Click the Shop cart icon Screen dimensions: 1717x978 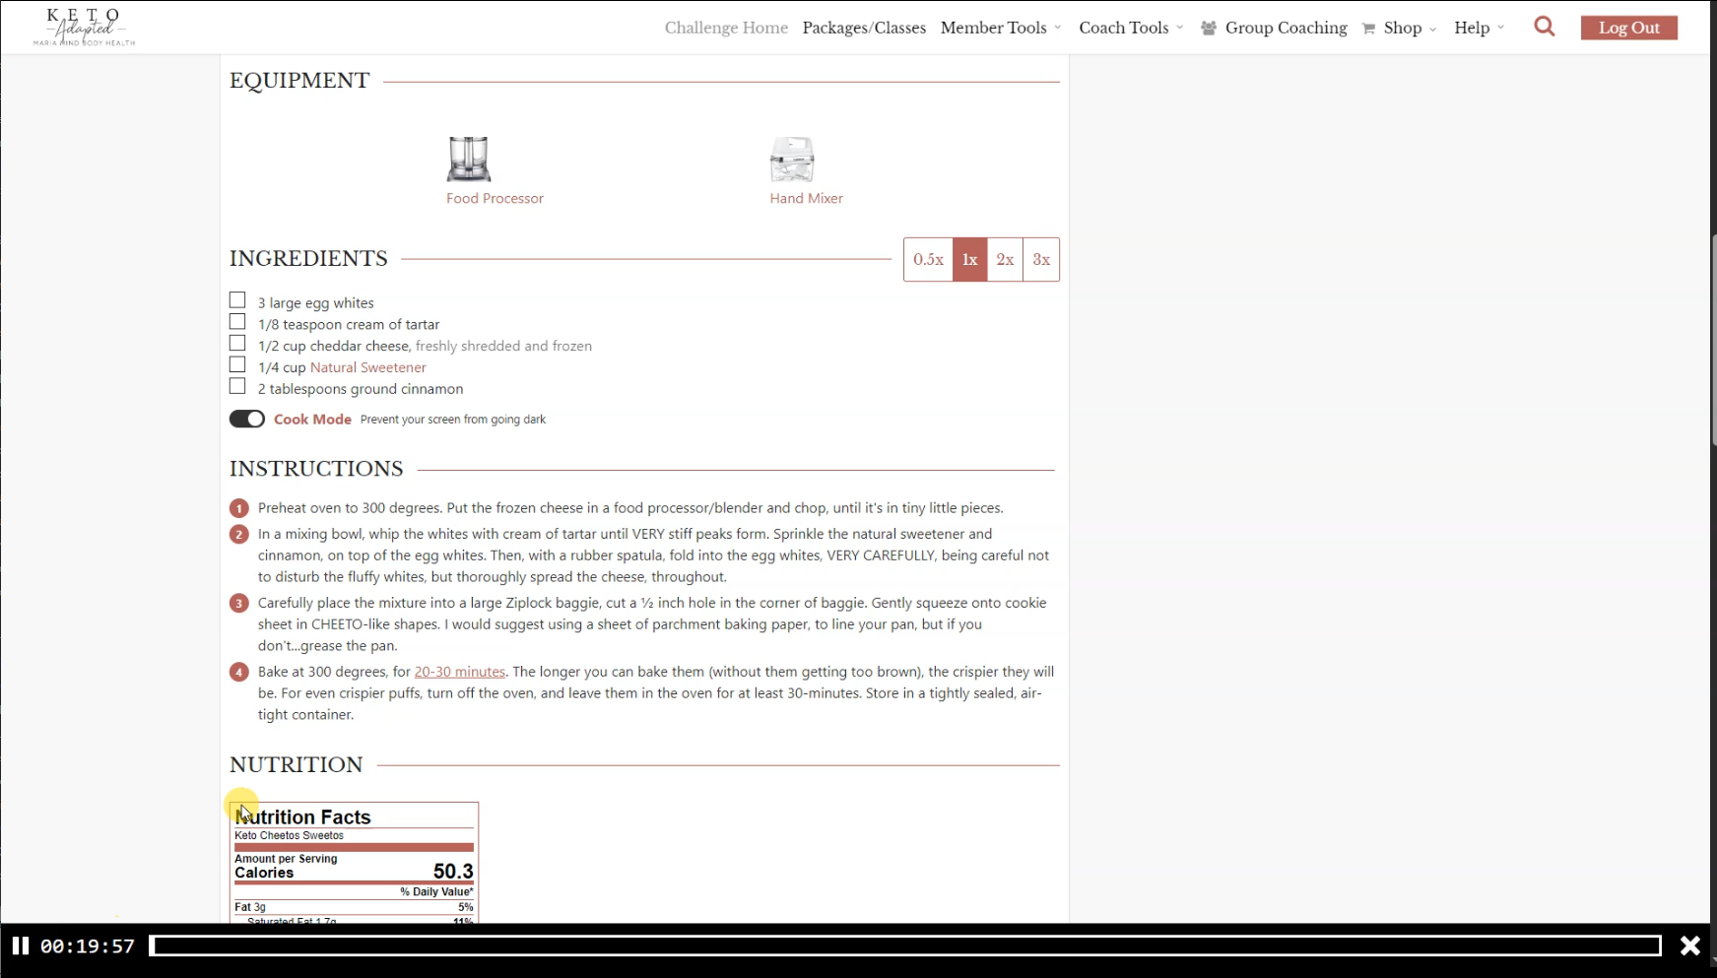(1368, 29)
